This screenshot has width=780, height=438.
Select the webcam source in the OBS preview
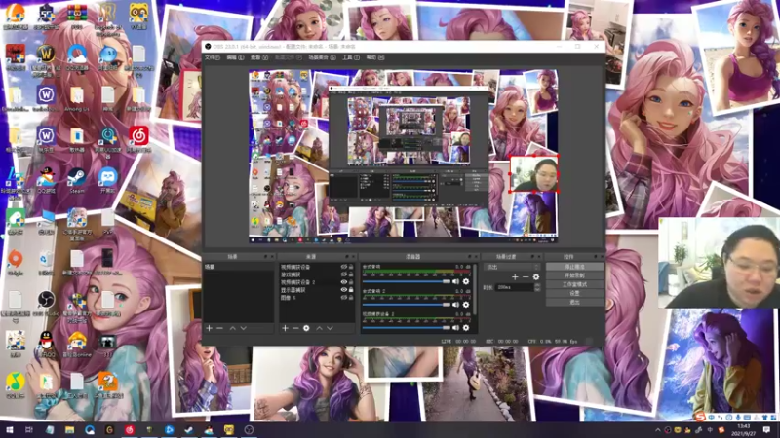tap(533, 174)
